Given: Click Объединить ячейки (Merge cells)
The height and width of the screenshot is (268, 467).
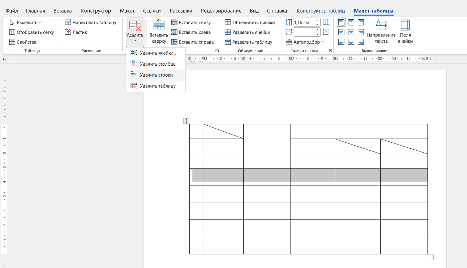Looking at the screenshot, I should [250, 22].
